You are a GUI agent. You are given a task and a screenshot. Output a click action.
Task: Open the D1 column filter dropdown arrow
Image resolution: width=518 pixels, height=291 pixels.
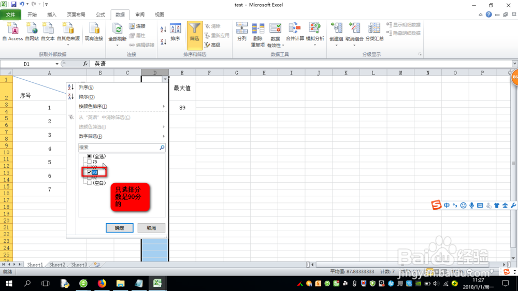point(165,79)
